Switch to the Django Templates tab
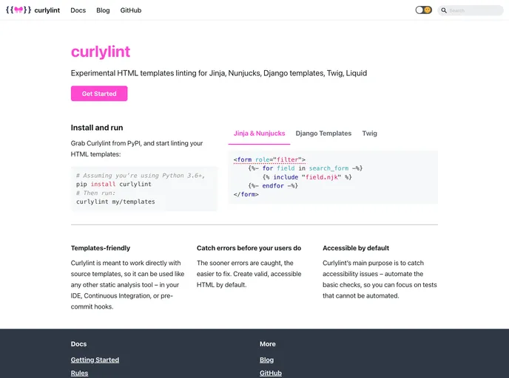 [323, 134]
